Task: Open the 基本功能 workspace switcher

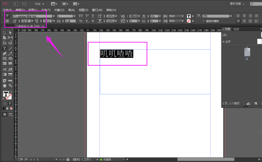Action: (237, 4)
